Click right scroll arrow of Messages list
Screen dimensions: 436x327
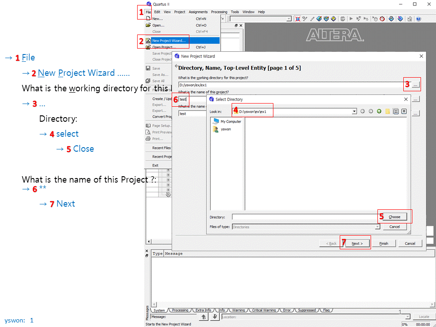point(432,304)
